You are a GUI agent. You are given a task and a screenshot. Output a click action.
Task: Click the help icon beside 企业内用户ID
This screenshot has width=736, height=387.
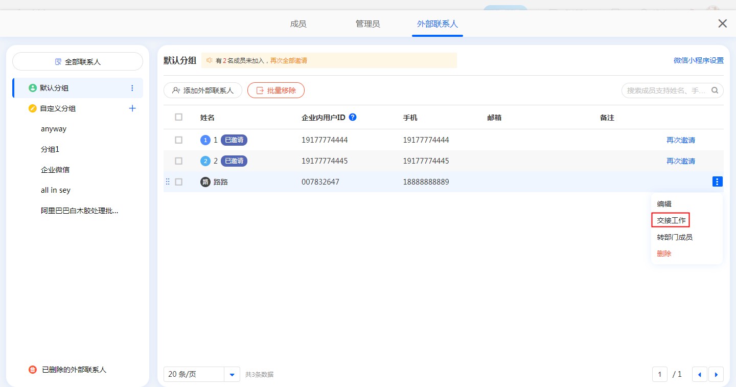point(352,117)
